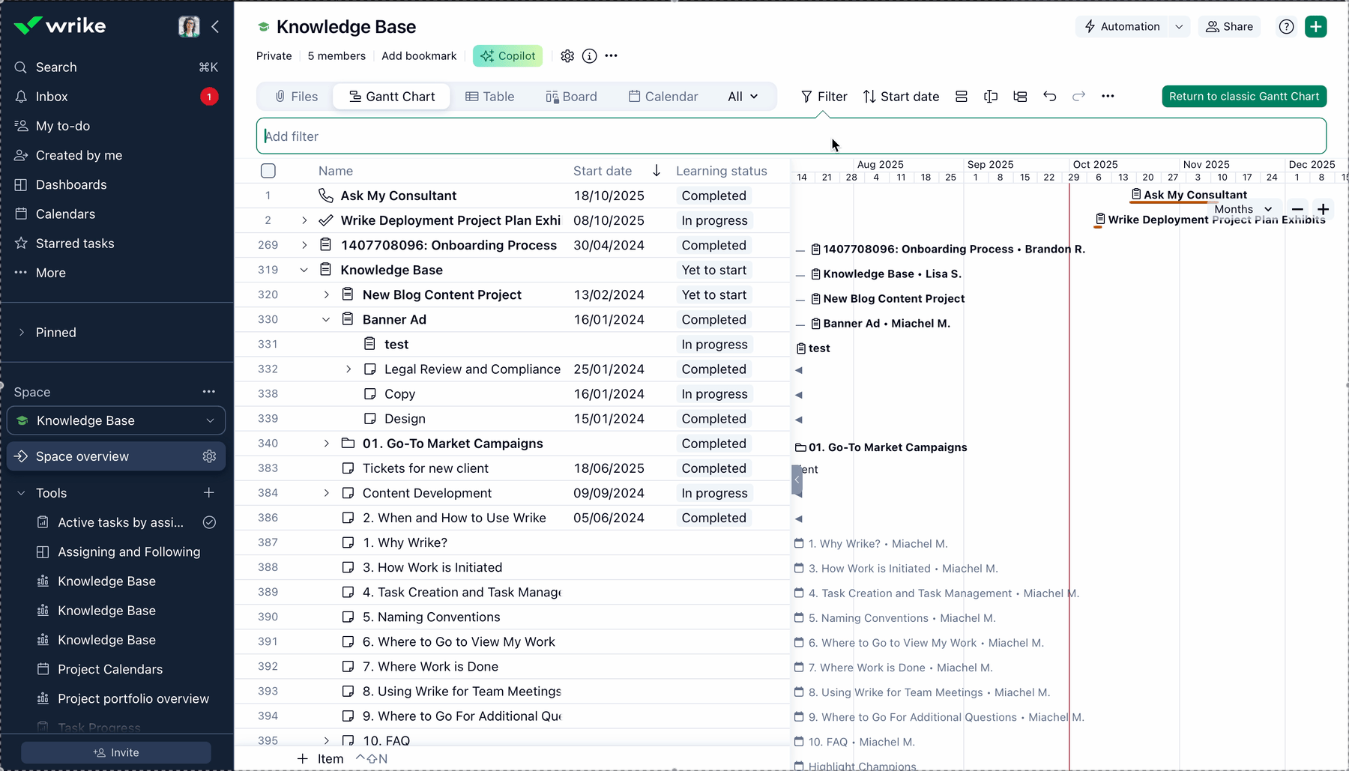Add a new tool with plus icon

[209, 493]
